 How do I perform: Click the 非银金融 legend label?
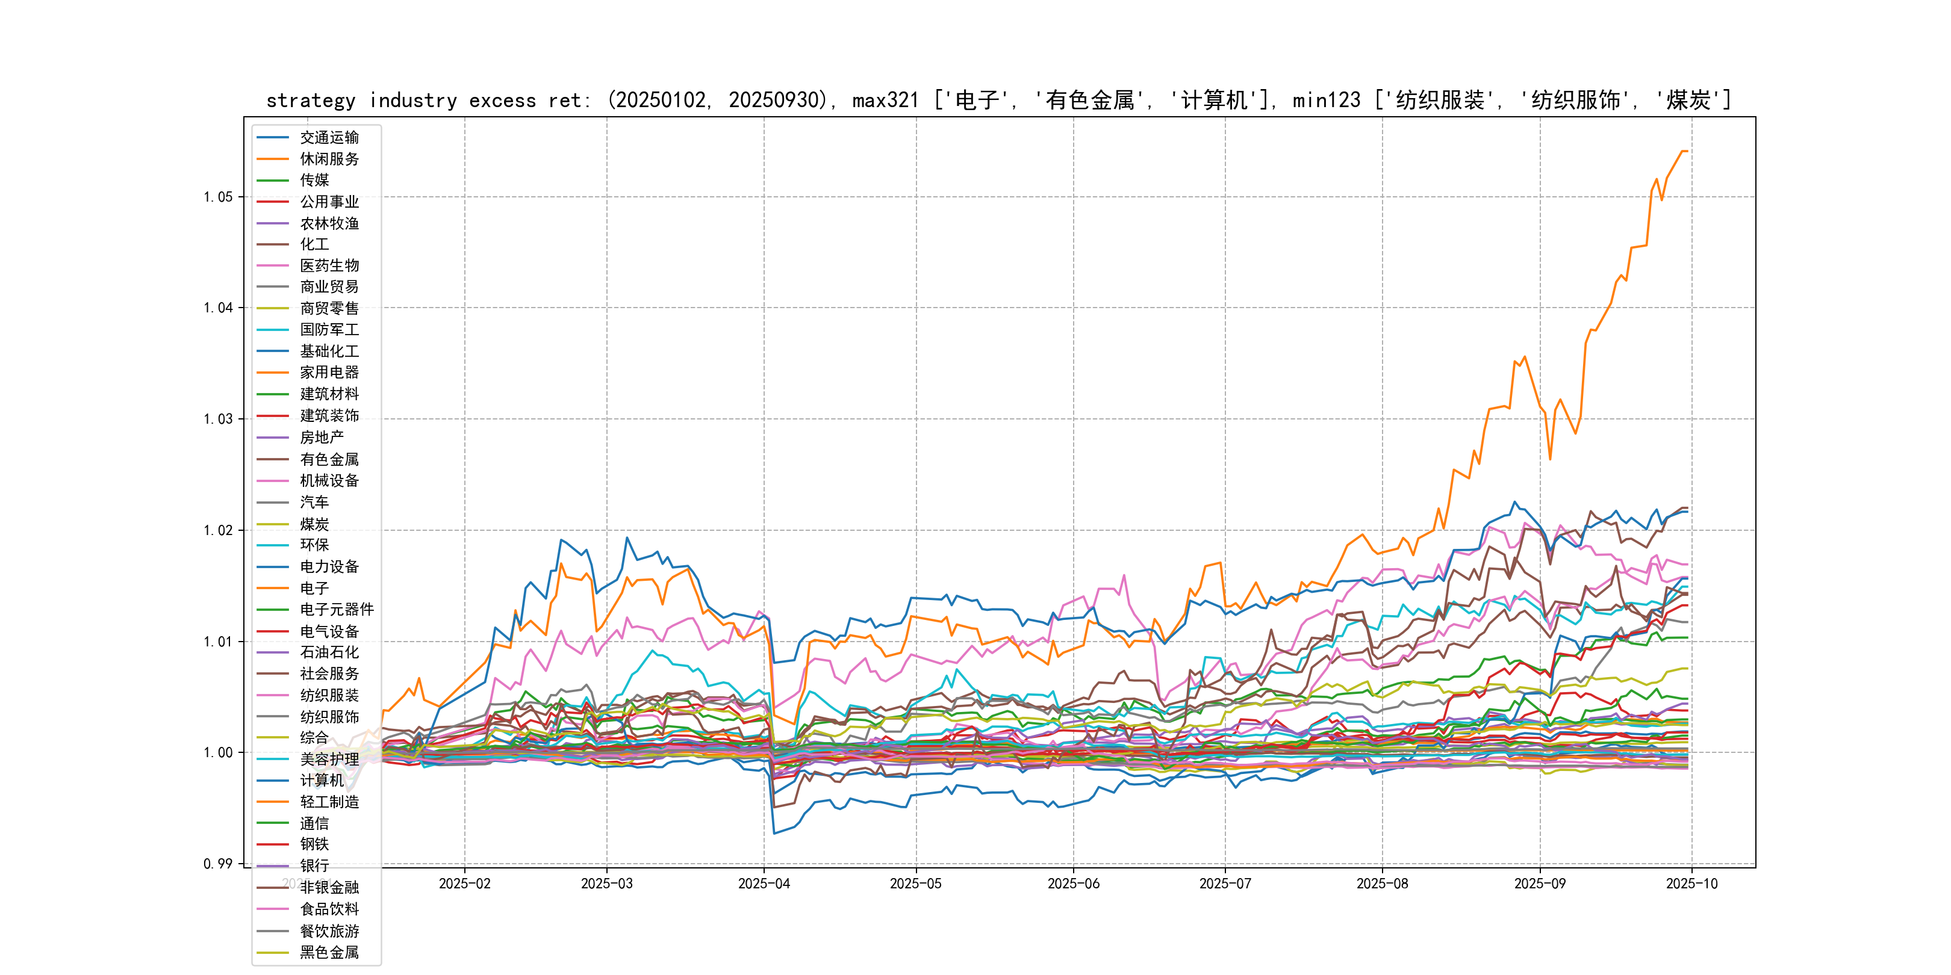[329, 888]
